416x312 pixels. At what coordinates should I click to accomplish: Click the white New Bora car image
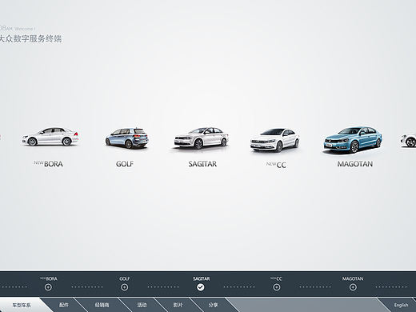[50, 137]
